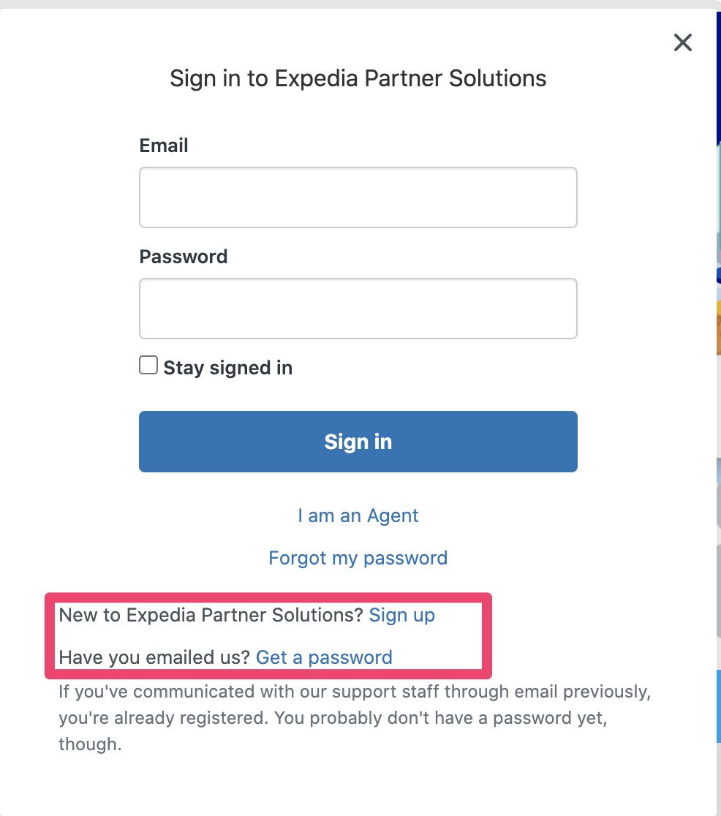The width and height of the screenshot is (721, 816).
Task: Enable the Stay signed in checkbox
Action: pos(148,365)
